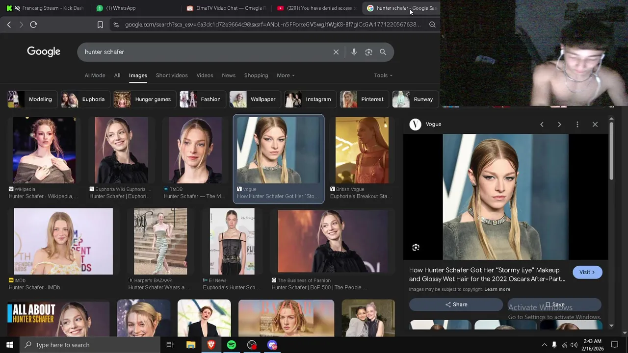Viewport: 628px width, 353px height.
Task: Expand the More search filters dropdown
Action: 286,76
